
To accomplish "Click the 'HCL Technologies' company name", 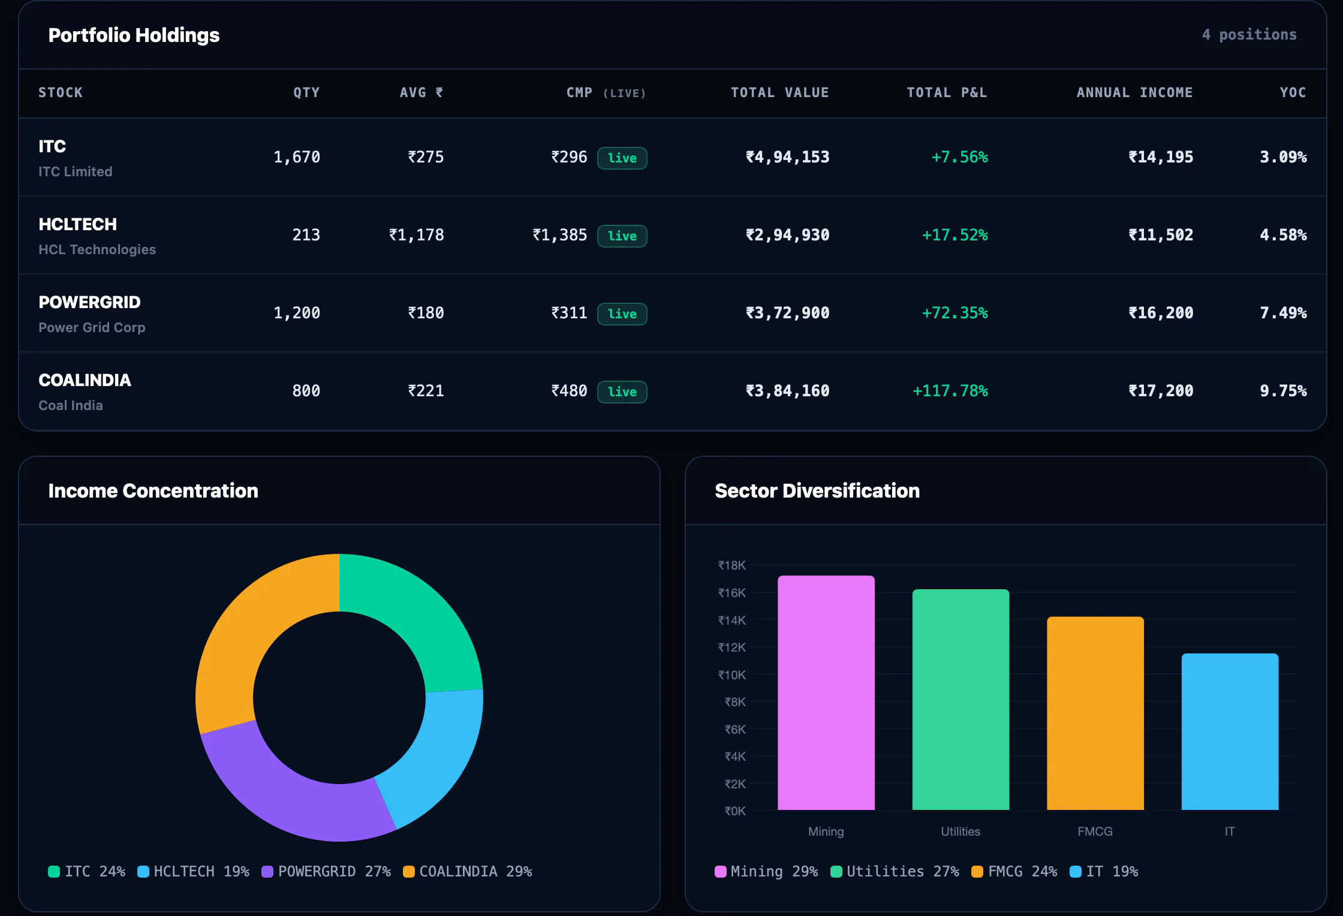I will (x=97, y=249).
